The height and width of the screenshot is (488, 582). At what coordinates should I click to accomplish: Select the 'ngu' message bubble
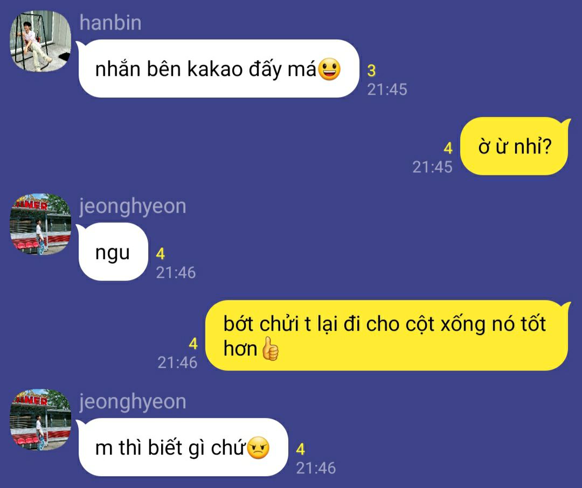113,252
